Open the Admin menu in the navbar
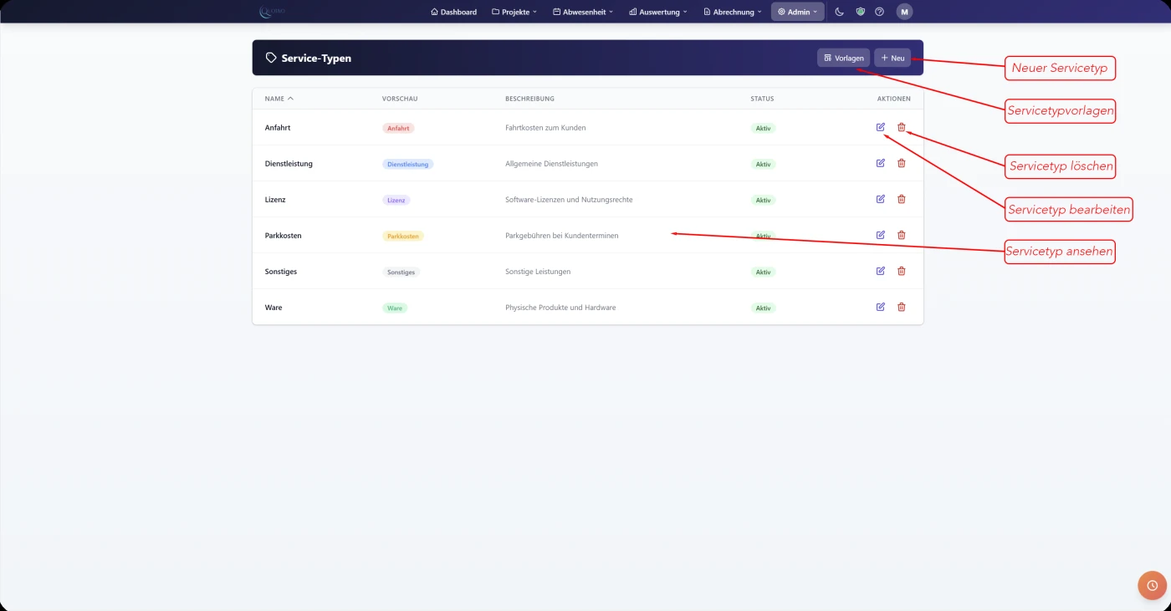Image resolution: width=1171 pixels, height=611 pixels. (796, 12)
